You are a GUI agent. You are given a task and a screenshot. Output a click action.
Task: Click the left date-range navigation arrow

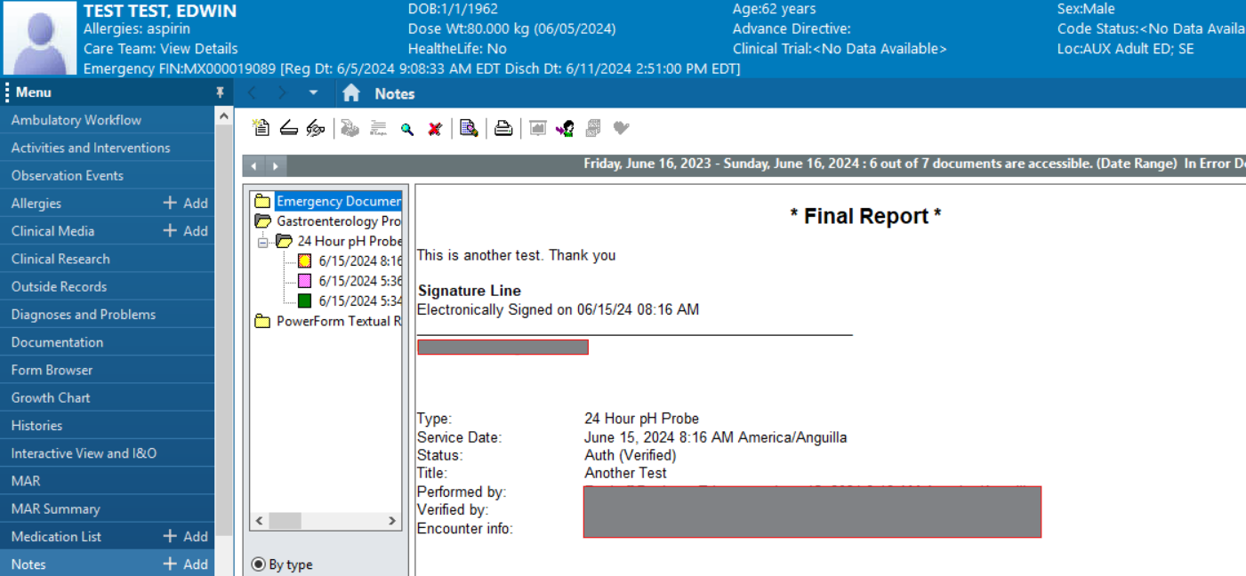tap(253, 164)
